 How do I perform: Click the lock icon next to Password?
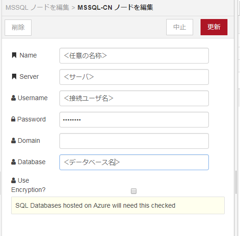click(x=13, y=119)
